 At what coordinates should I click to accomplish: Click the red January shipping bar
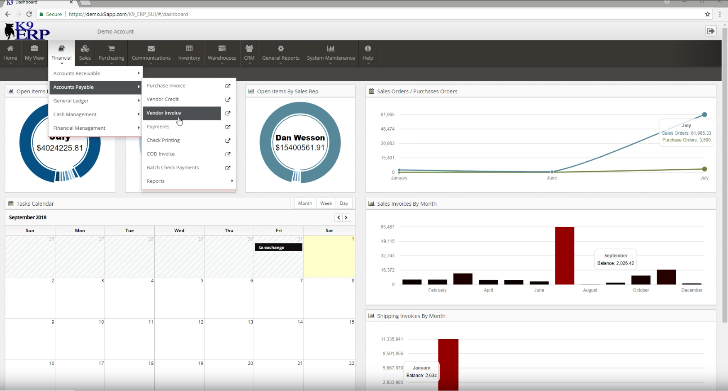tap(448, 364)
